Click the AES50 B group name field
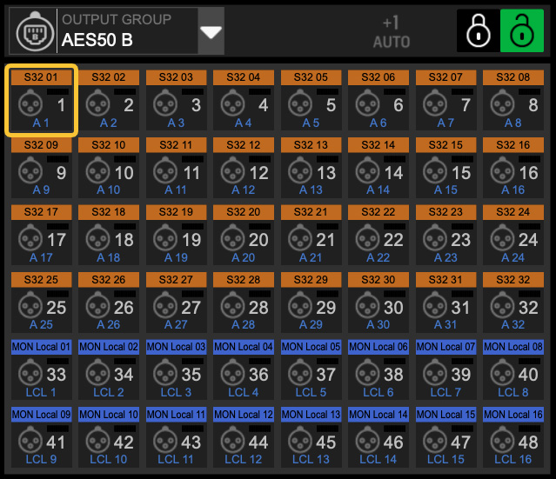Screen dimensions: 556x479 tap(126, 39)
